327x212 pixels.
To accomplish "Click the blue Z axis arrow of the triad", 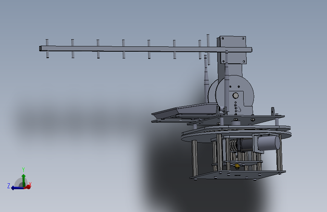I will click(x=18, y=188).
